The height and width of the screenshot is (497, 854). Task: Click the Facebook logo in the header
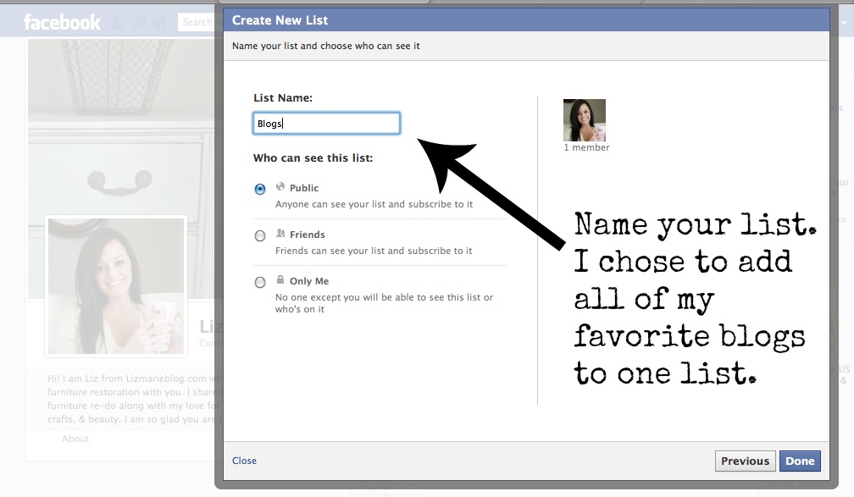tap(62, 22)
